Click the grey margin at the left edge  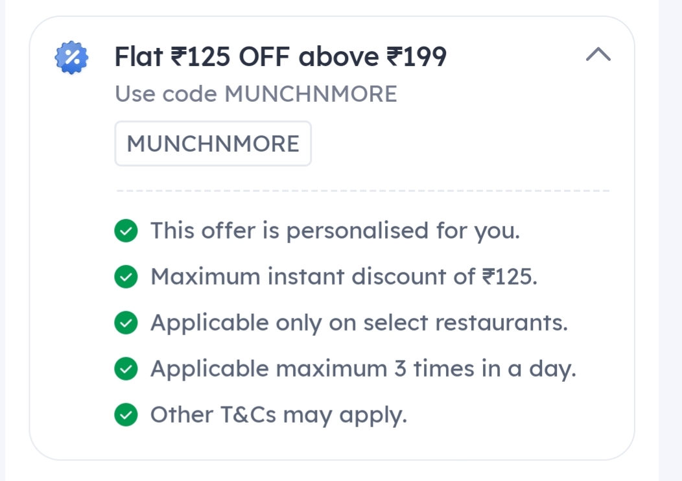coord(3,240)
